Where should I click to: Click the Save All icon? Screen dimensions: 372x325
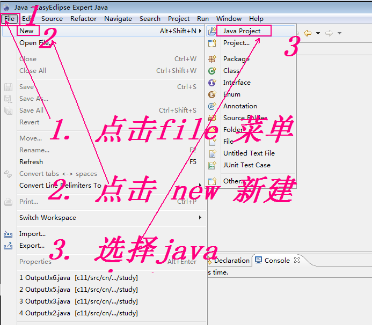(x=8, y=110)
